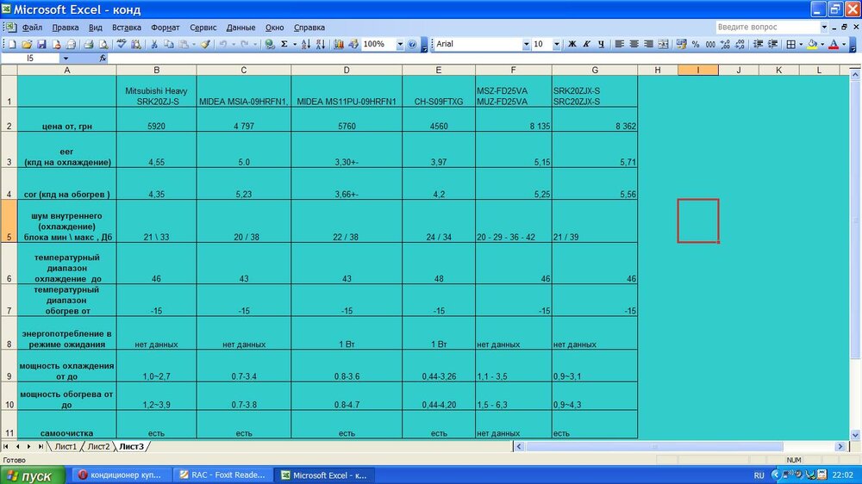This screenshot has height=484, width=862.
Task: Switch to RAC - Foxit Reader taskbar button
Action: click(222, 475)
